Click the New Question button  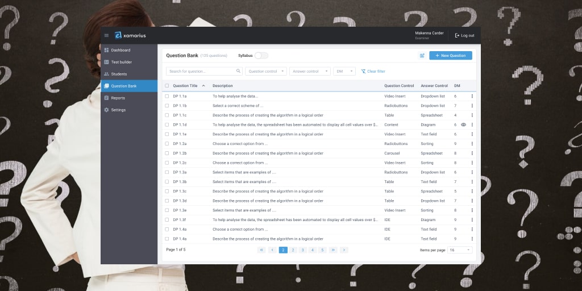pyautogui.click(x=450, y=56)
